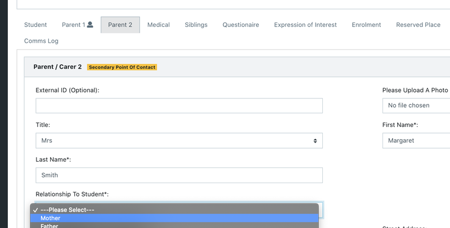Click the photo upload No file chosen field

coord(416,106)
